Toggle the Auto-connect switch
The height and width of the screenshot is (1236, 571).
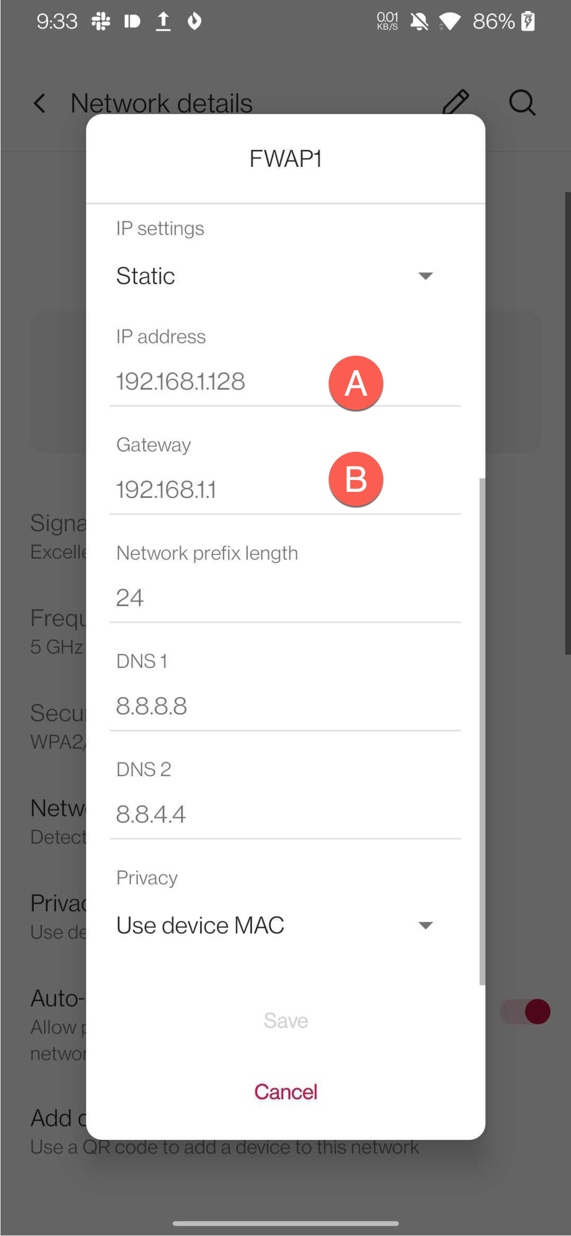526,1011
